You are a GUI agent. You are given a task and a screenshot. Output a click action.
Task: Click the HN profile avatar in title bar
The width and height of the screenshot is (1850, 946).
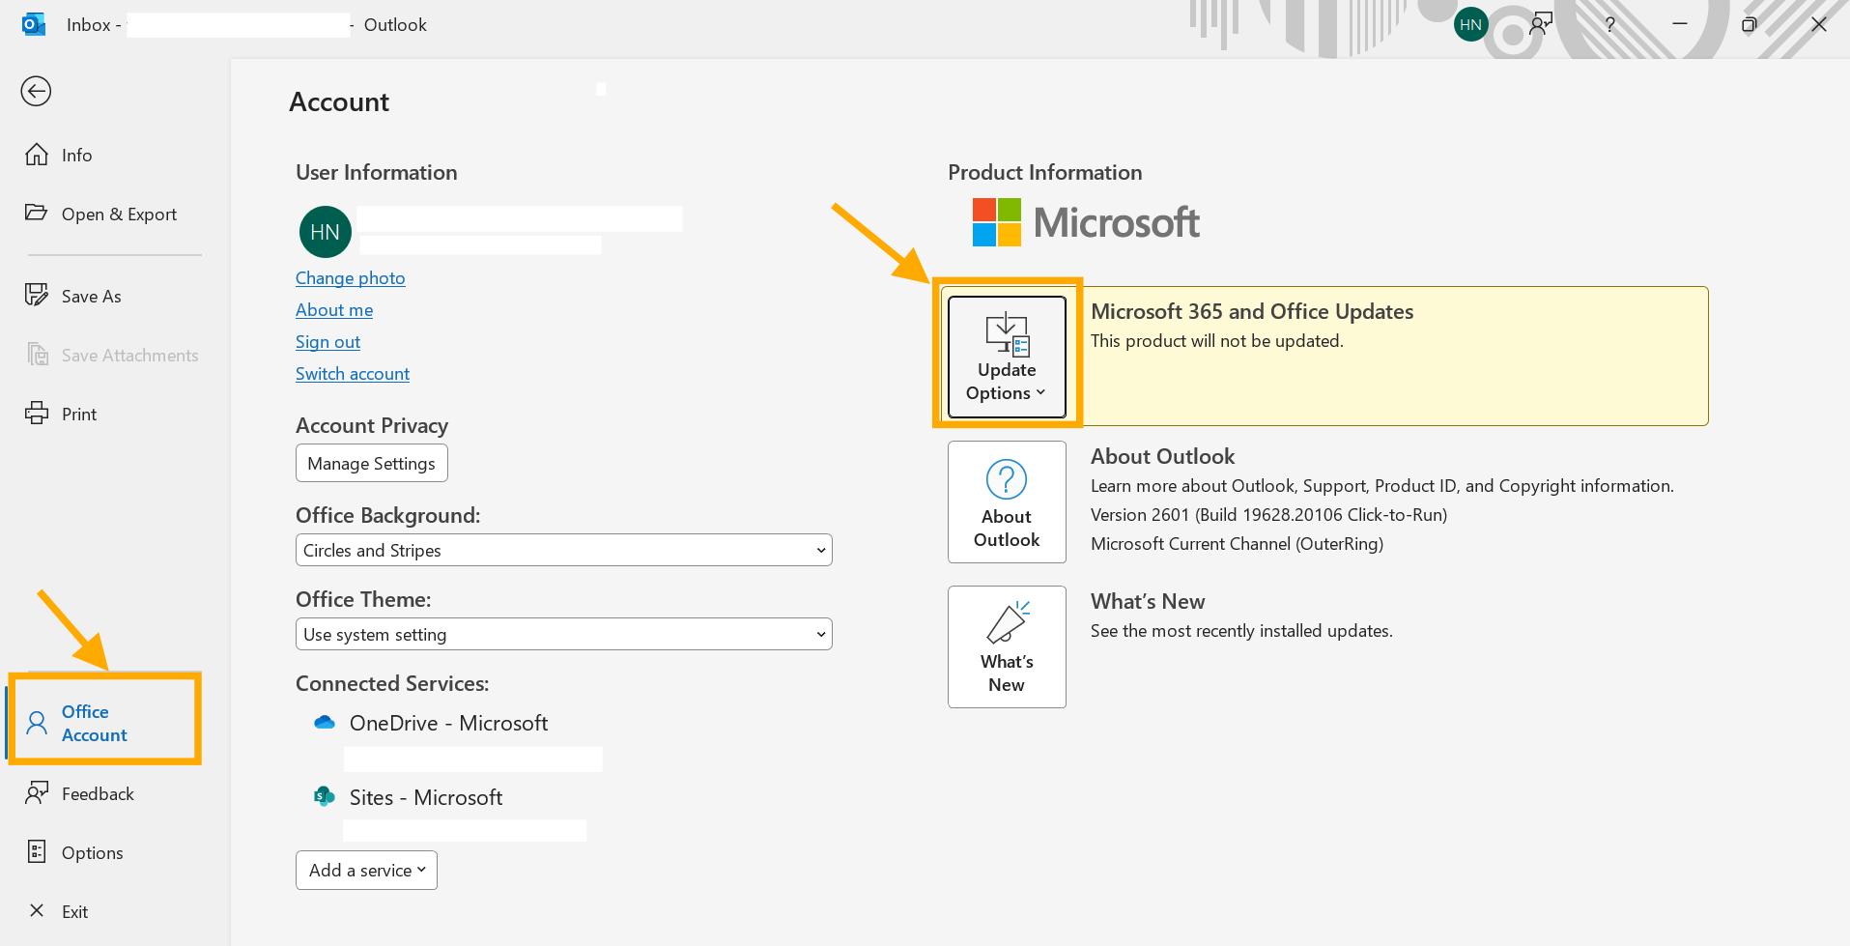pyautogui.click(x=1470, y=25)
